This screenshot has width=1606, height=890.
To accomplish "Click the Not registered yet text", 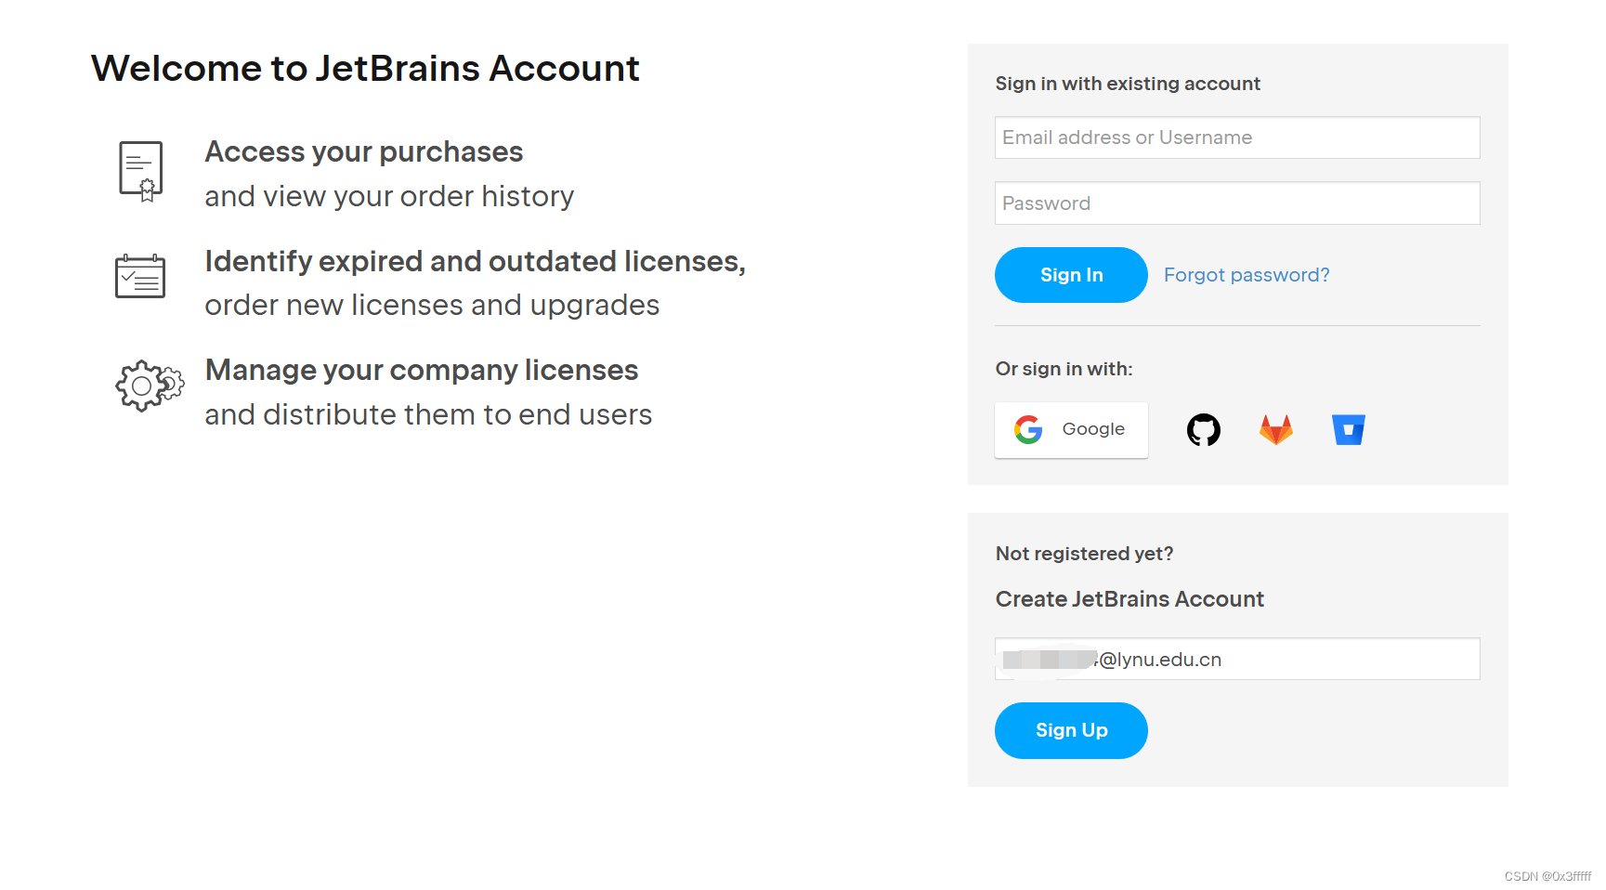I will click(x=1084, y=553).
